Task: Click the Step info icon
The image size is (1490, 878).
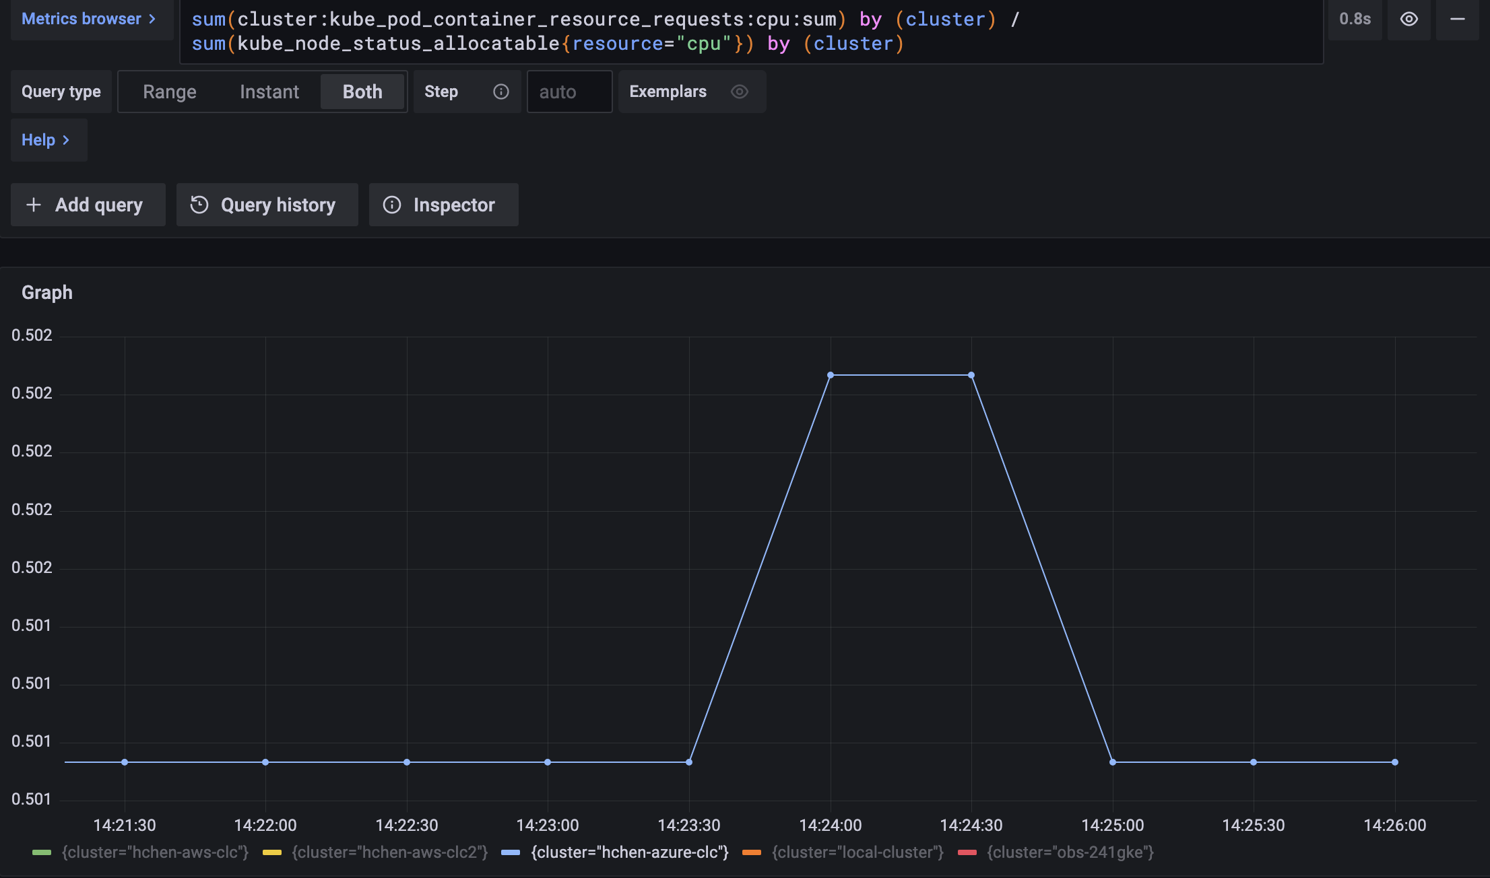Action: pyautogui.click(x=500, y=92)
